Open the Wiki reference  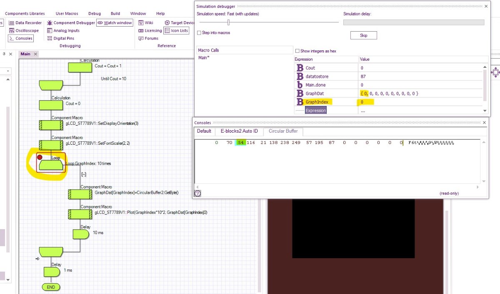tap(146, 23)
